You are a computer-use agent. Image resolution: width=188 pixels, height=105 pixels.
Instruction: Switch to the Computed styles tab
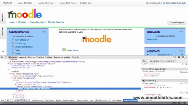pos(154,61)
